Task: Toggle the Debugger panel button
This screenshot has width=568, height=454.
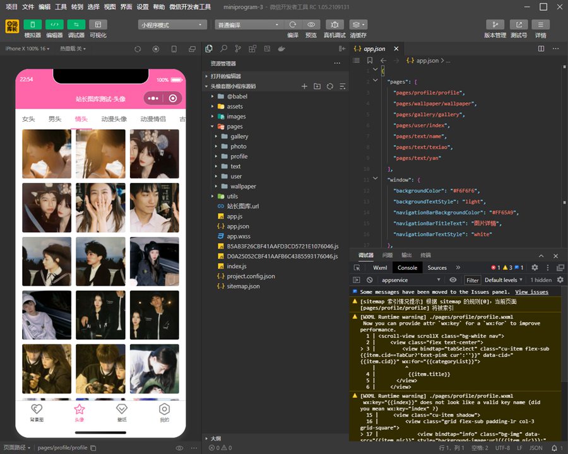Action: point(76,25)
